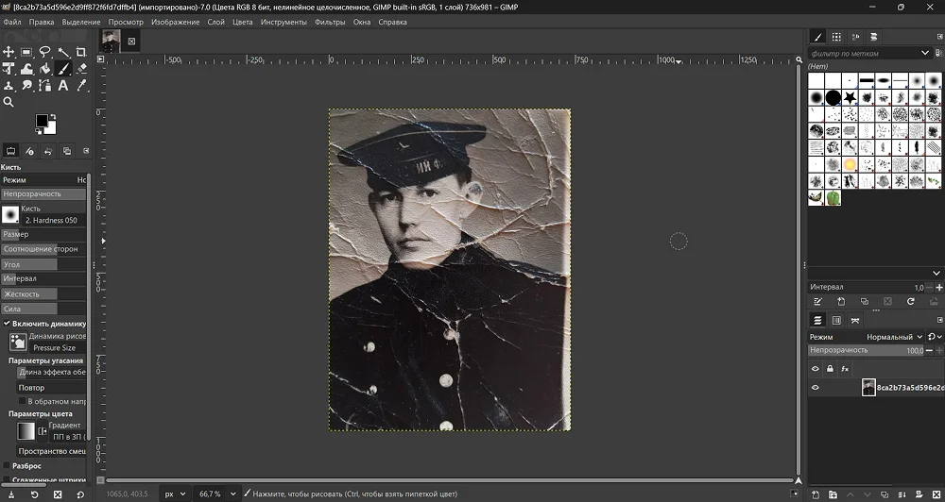Click the Сила force slider

[43, 309]
